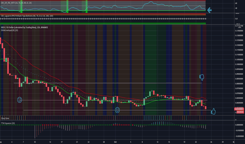The height and width of the screenshot is (144, 245).
Task: Select the smiley face near September 7
Action: (19, 100)
